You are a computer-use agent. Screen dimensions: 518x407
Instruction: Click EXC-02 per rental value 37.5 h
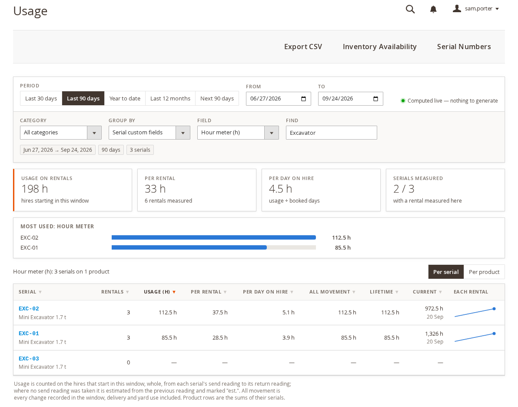tap(220, 313)
